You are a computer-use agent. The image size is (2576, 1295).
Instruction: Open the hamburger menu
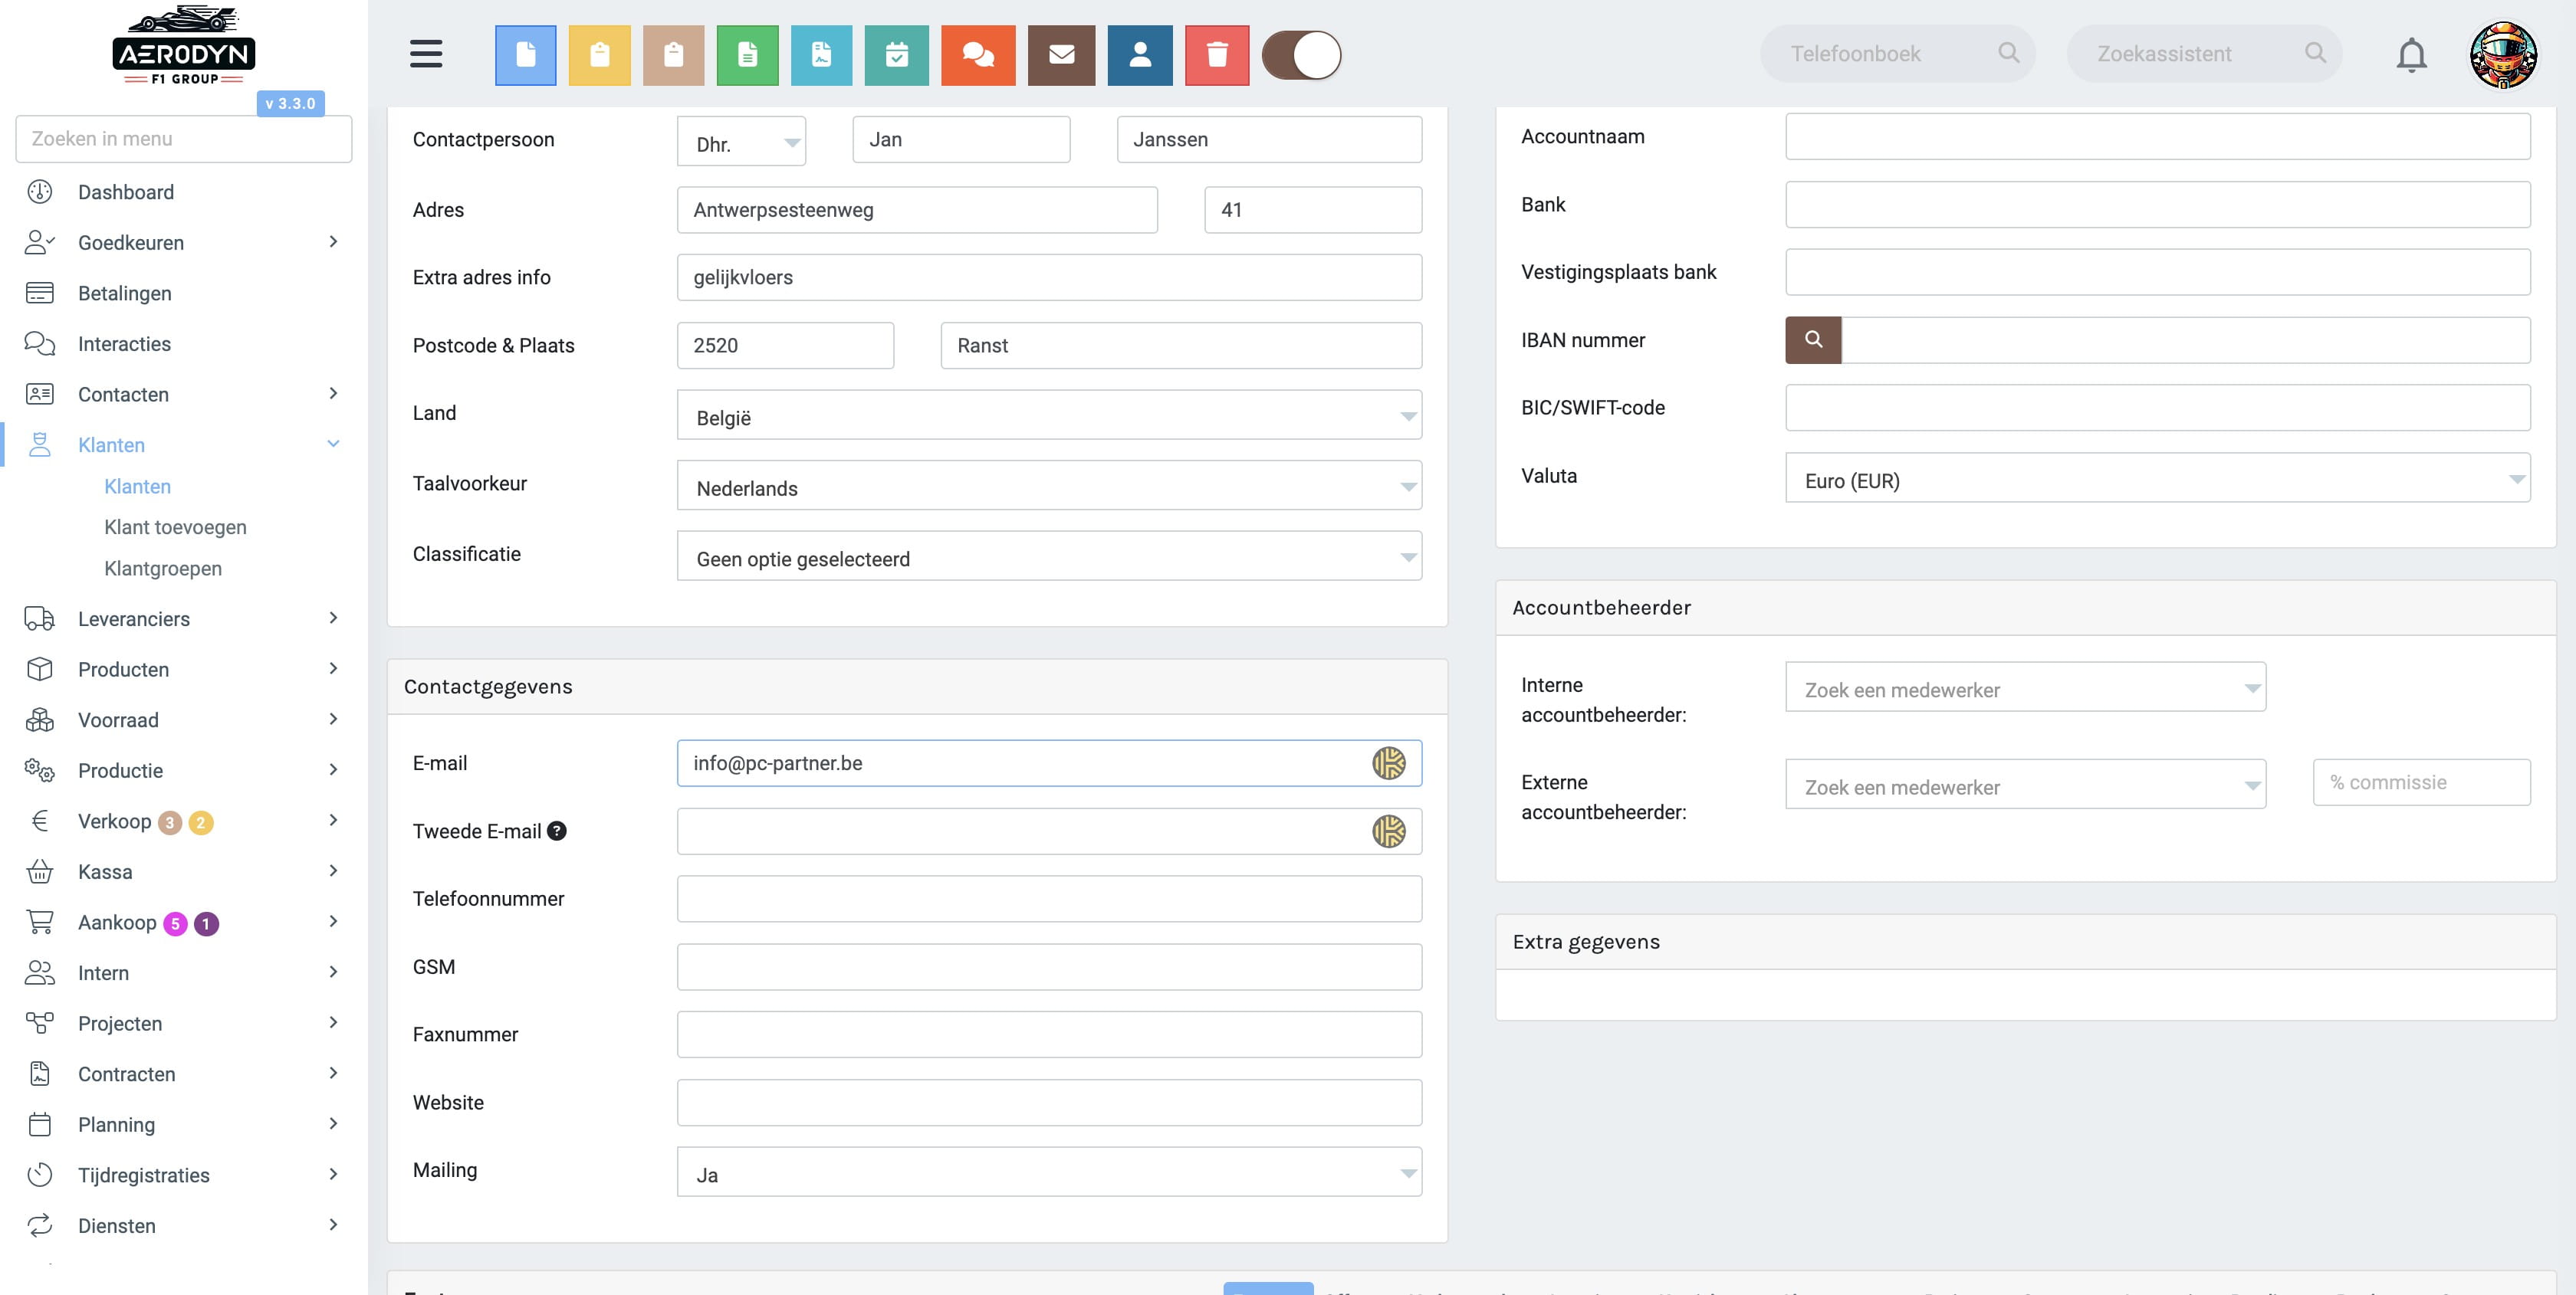click(426, 54)
